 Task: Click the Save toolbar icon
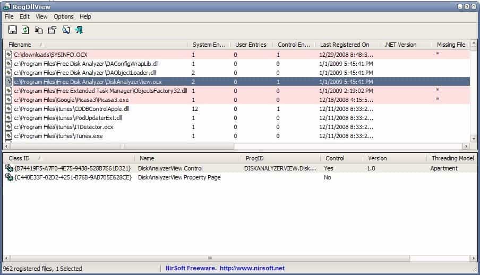click(12, 30)
